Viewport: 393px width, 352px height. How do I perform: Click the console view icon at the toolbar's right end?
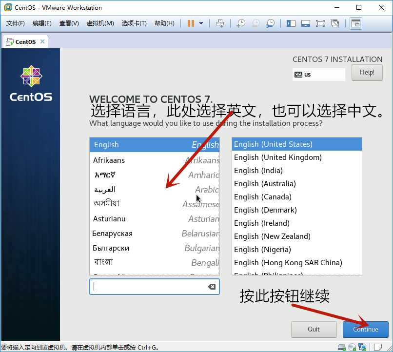coord(356,23)
